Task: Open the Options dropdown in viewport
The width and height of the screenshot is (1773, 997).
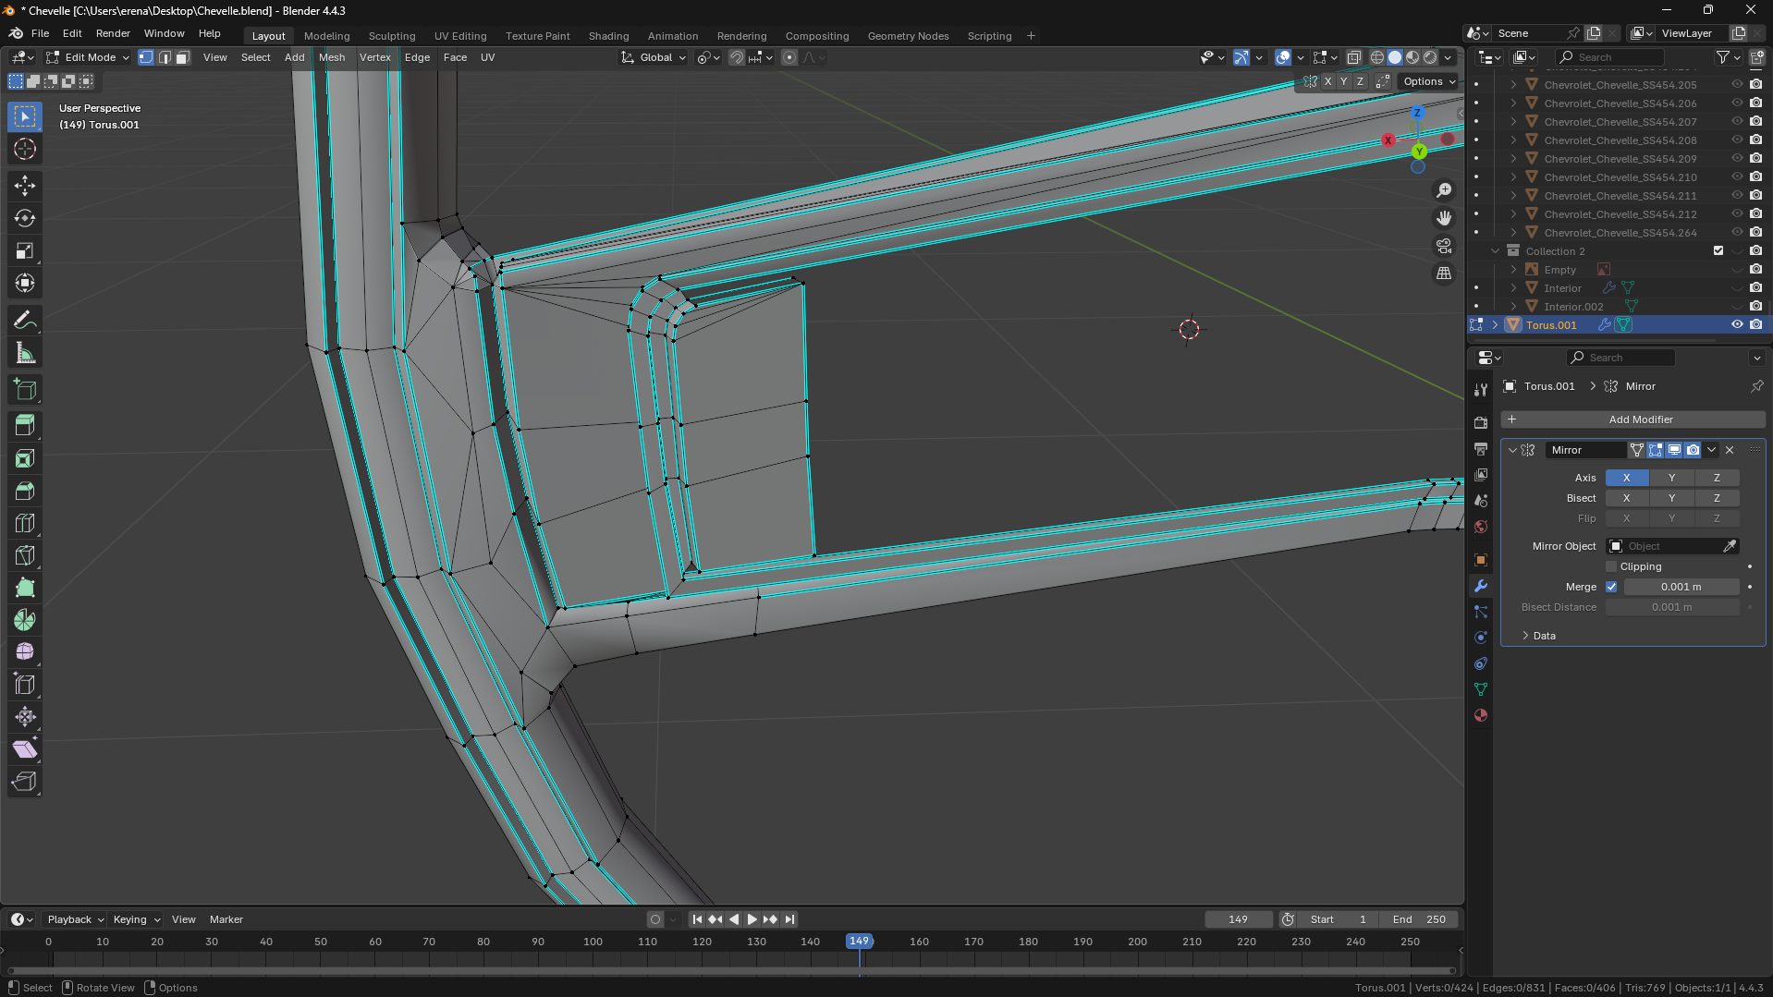Action: tap(1429, 81)
